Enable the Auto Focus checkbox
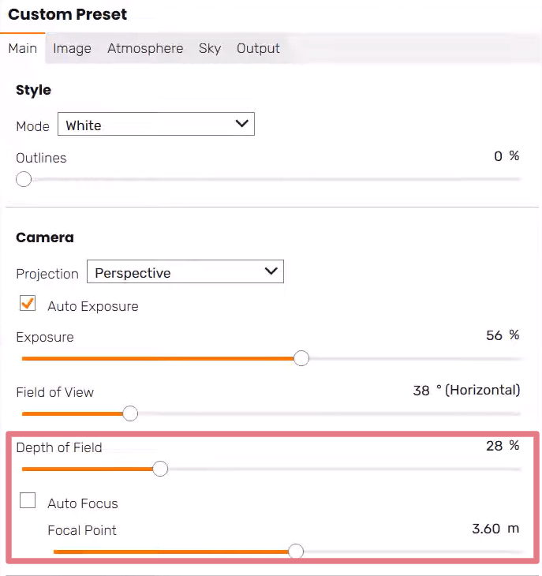The height and width of the screenshot is (576, 542). click(x=28, y=500)
